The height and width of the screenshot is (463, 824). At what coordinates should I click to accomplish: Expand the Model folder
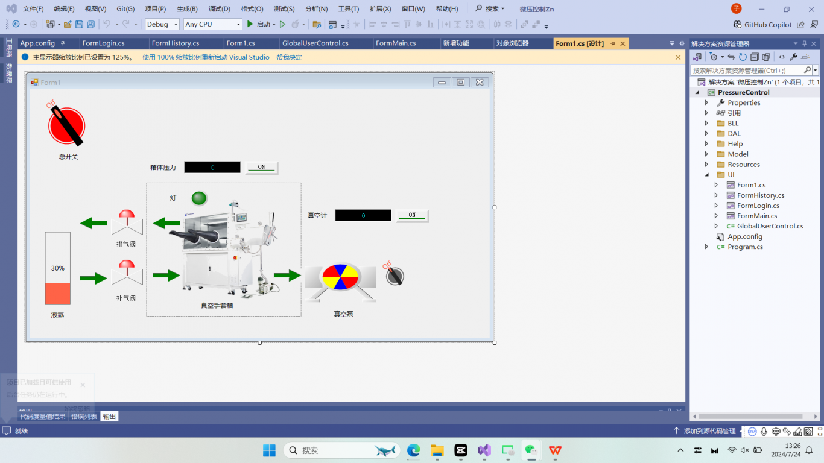pos(707,154)
